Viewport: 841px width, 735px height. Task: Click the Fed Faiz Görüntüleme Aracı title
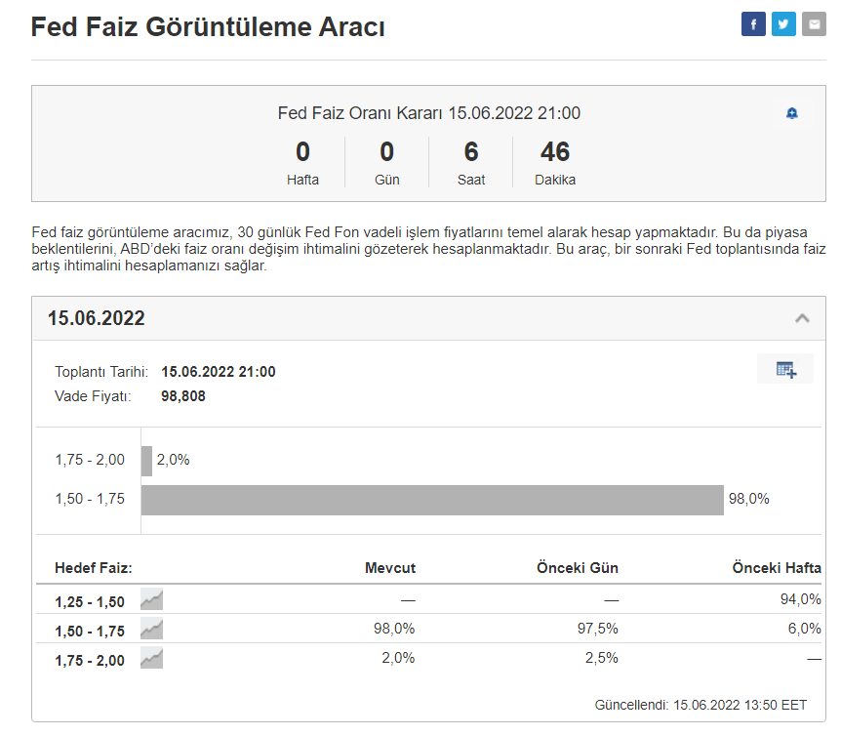(208, 27)
